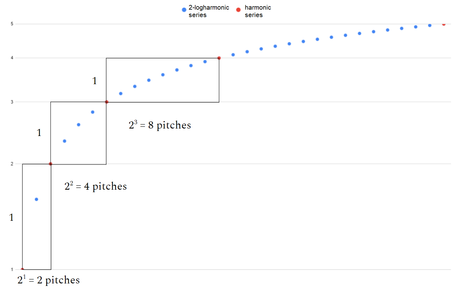Click the '2³ = 8 pitches' annotation
468x289 pixels.
160,125
